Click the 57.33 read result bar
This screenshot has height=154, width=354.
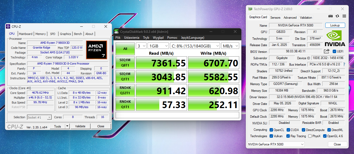pyautogui.click(x=161, y=105)
